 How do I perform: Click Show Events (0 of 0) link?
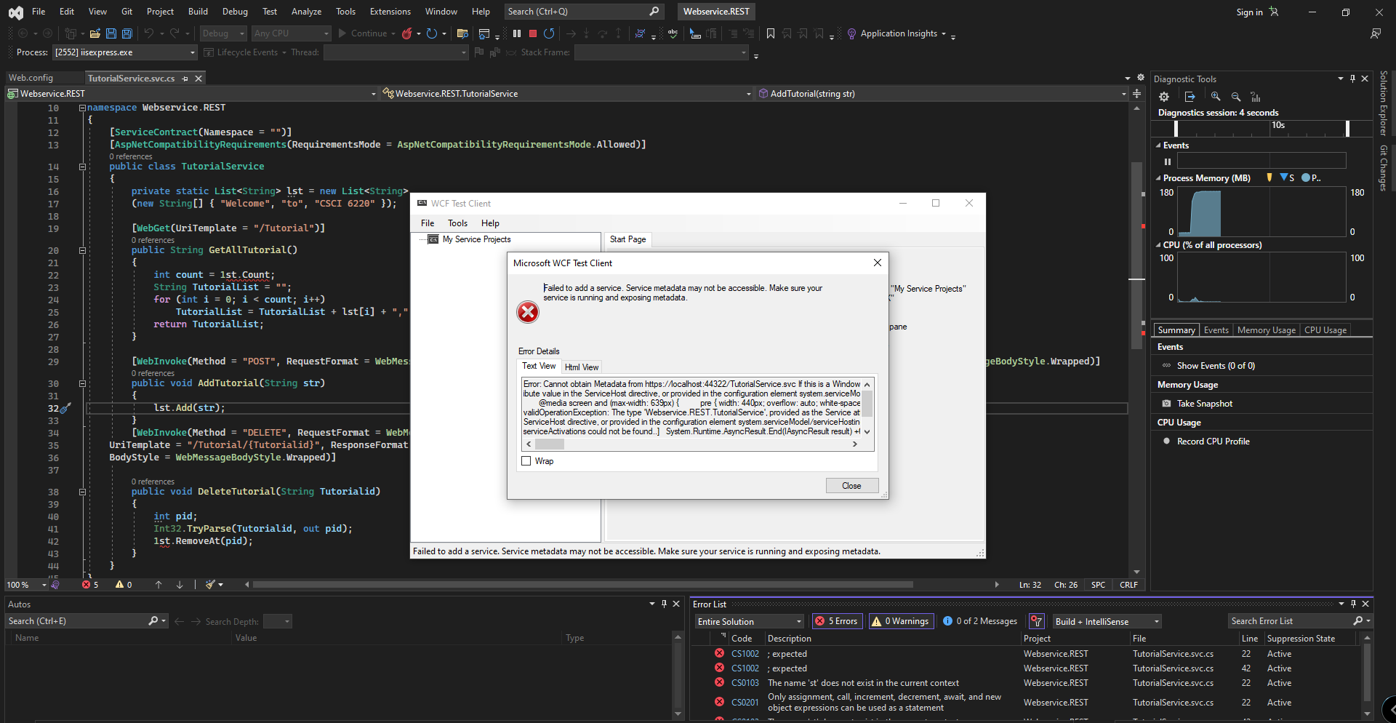1216,366
